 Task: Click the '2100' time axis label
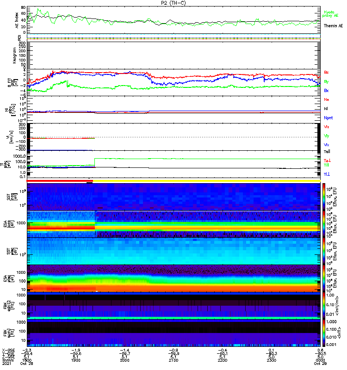click(x=173, y=360)
